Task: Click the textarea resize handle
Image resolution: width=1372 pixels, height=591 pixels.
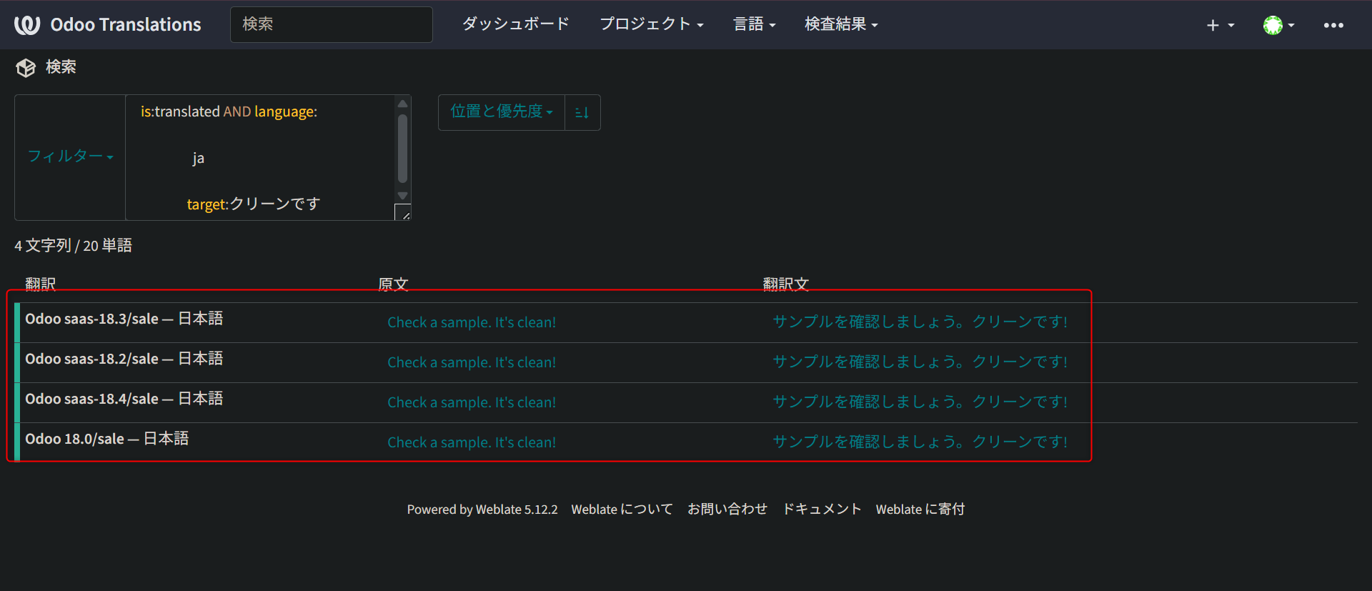Action: coord(403,212)
